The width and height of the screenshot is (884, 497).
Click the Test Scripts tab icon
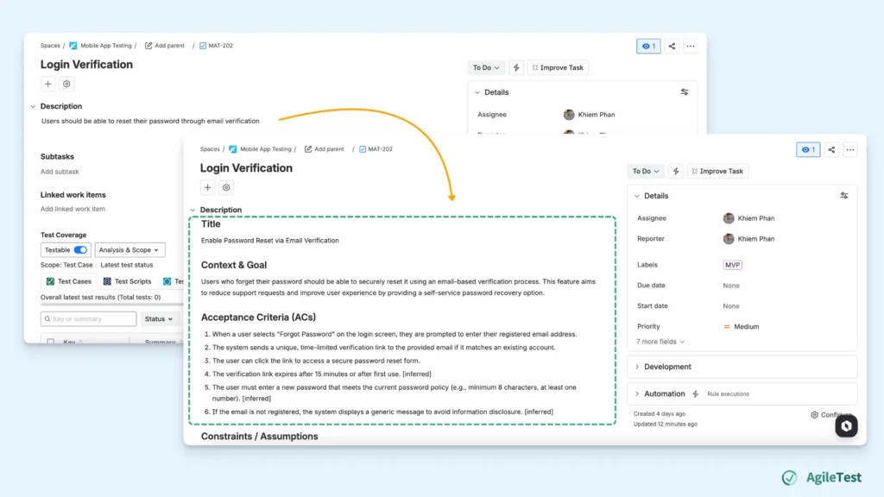click(x=107, y=281)
